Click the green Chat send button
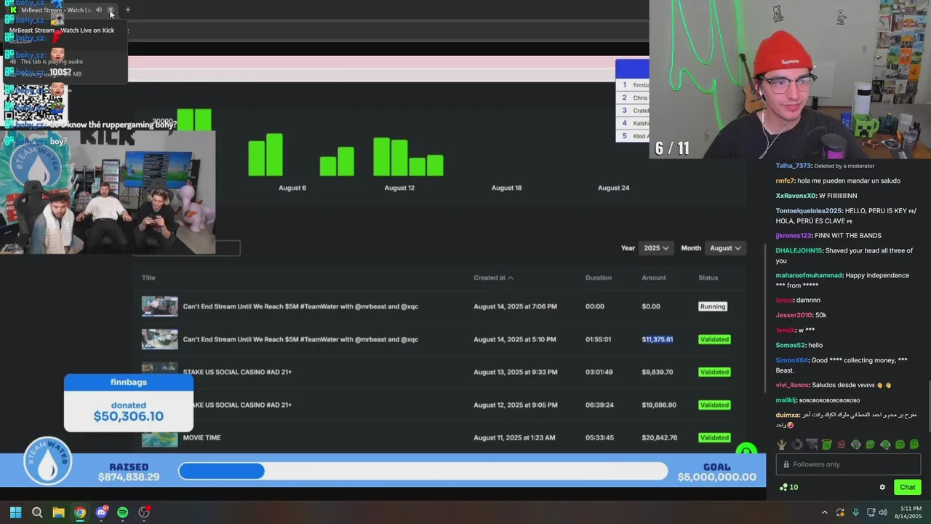The width and height of the screenshot is (931, 524). click(x=908, y=488)
